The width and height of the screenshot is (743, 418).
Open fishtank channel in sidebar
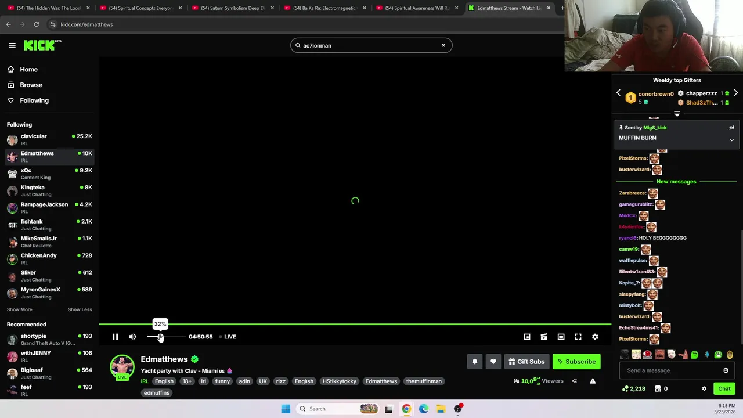49,225
